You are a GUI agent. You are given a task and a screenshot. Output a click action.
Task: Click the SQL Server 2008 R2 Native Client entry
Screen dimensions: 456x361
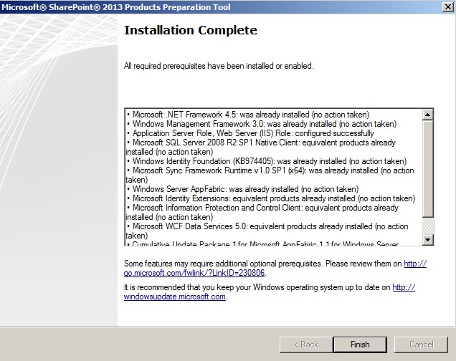tap(258, 143)
